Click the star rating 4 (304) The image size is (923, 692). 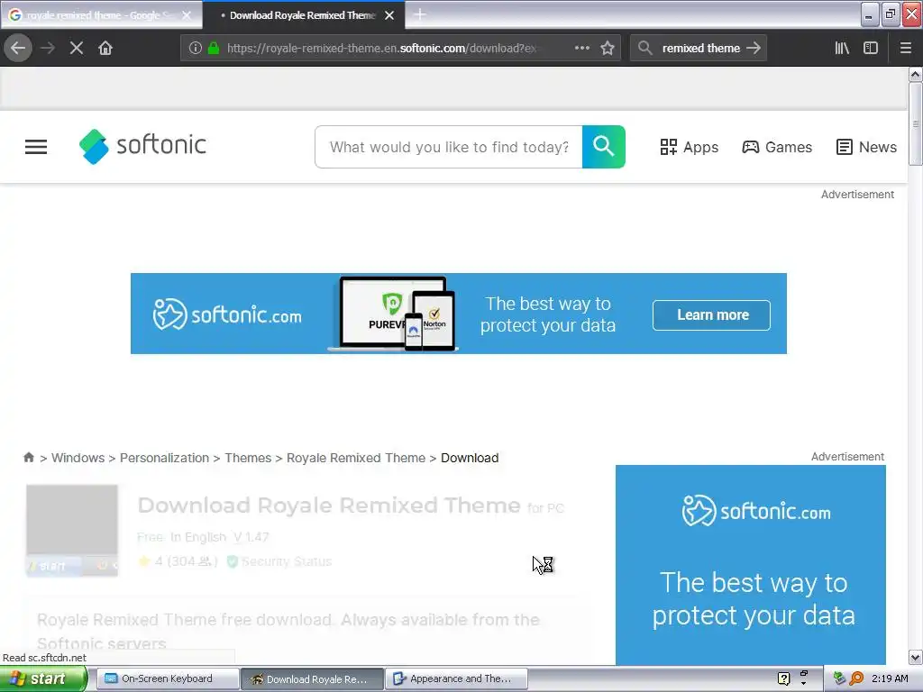click(x=178, y=561)
